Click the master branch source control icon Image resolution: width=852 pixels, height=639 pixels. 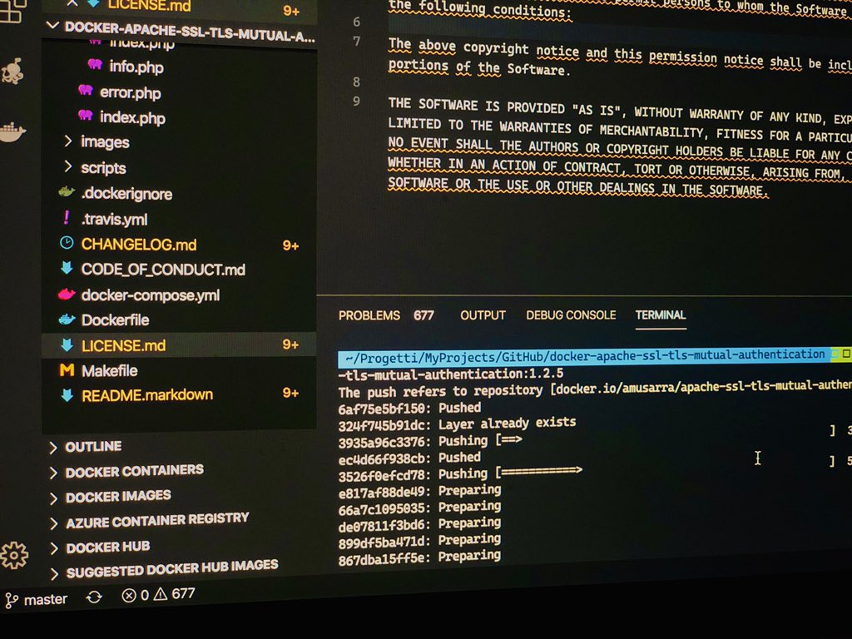coord(12,601)
